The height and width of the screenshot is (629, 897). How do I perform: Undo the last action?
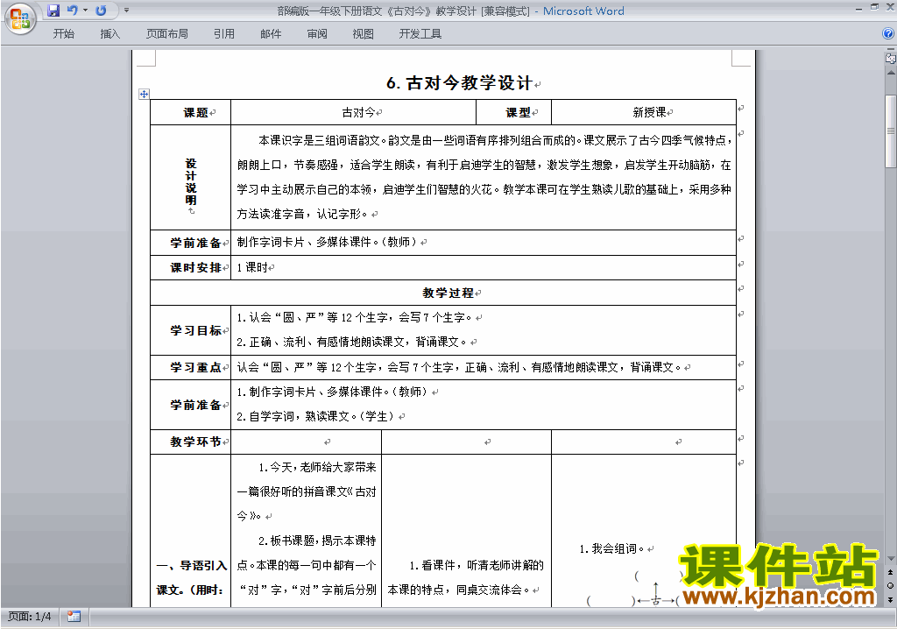coord(72,11)
